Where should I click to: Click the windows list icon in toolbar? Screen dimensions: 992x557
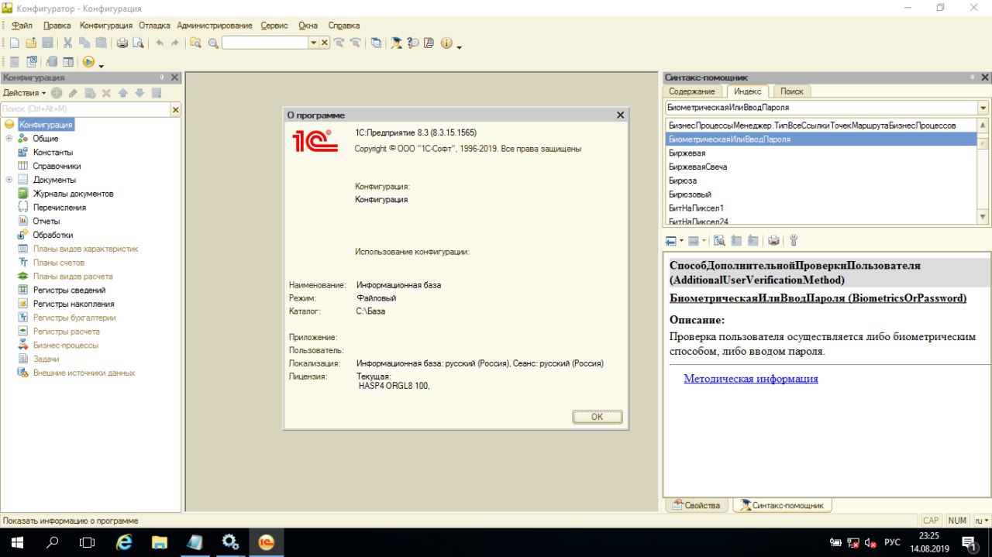pyautogui.click(x=376, y=43)
